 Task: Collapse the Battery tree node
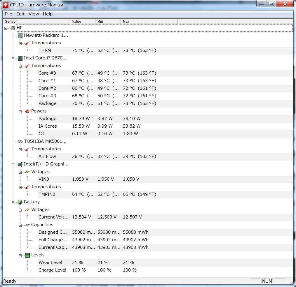point(13,202)
